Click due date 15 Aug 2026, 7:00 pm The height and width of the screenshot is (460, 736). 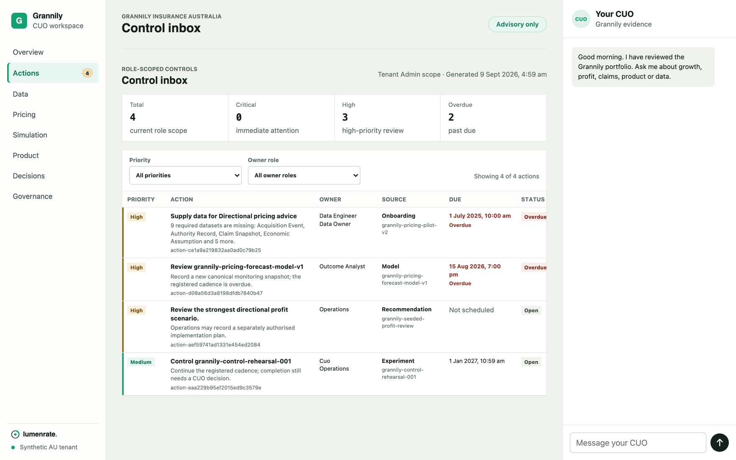click(475, 271)
